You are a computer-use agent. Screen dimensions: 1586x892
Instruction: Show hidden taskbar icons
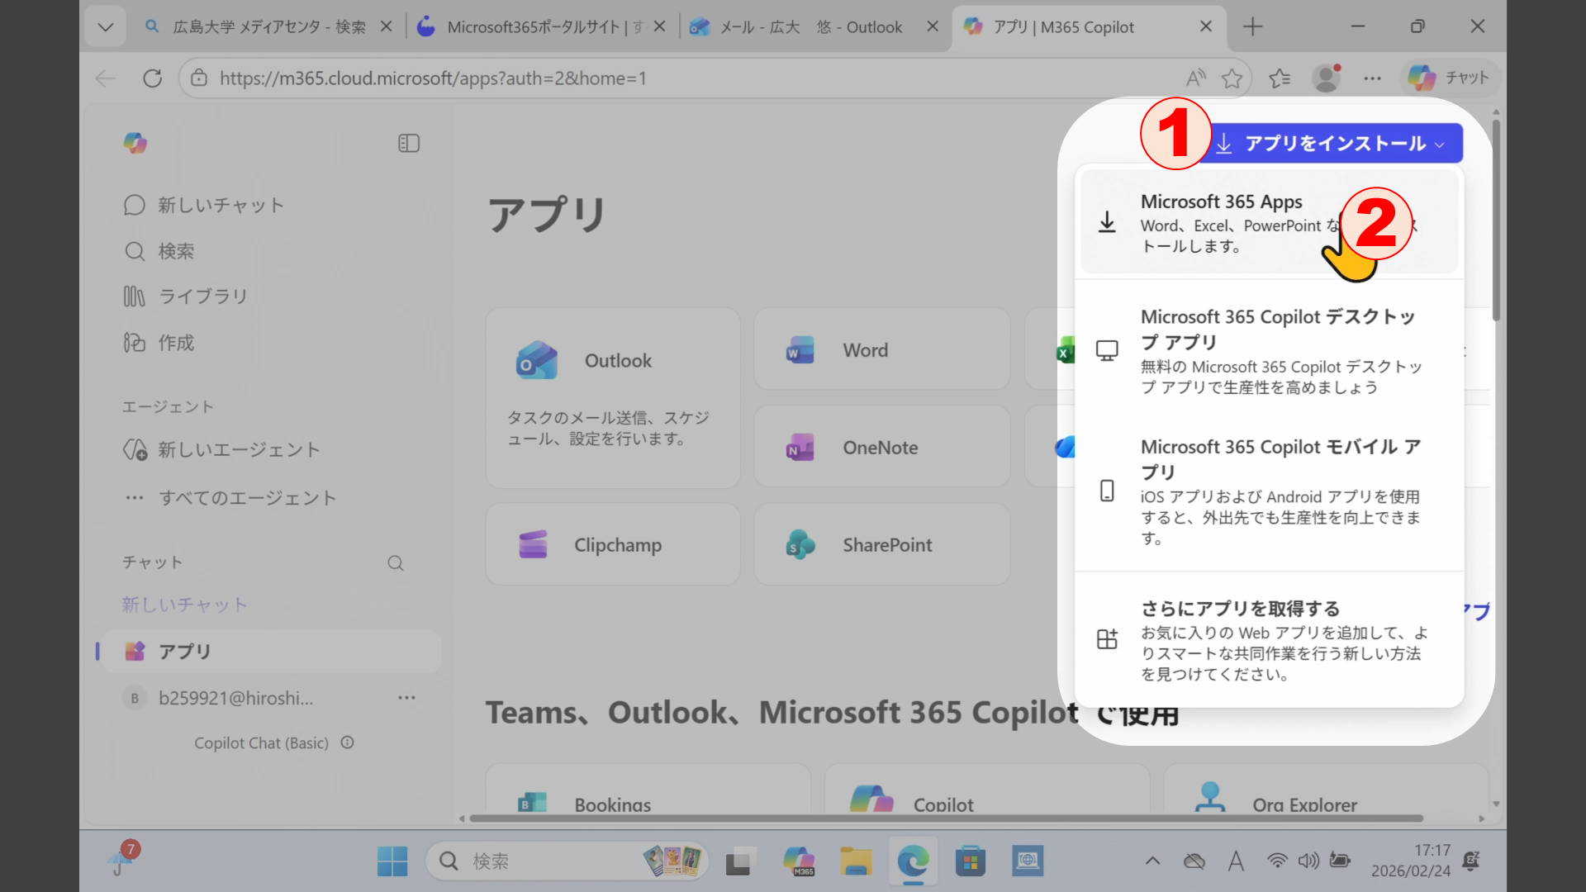click(x=1152, y=861)
